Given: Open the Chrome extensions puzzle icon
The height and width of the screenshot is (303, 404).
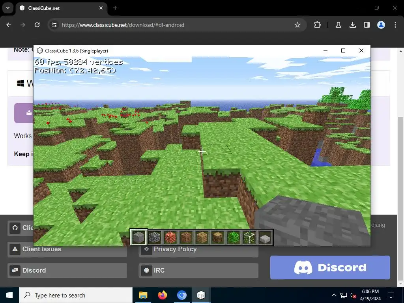Looking at the screenshot, I should coord(318,25).
